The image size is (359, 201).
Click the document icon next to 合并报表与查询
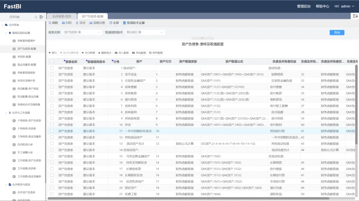10,185
